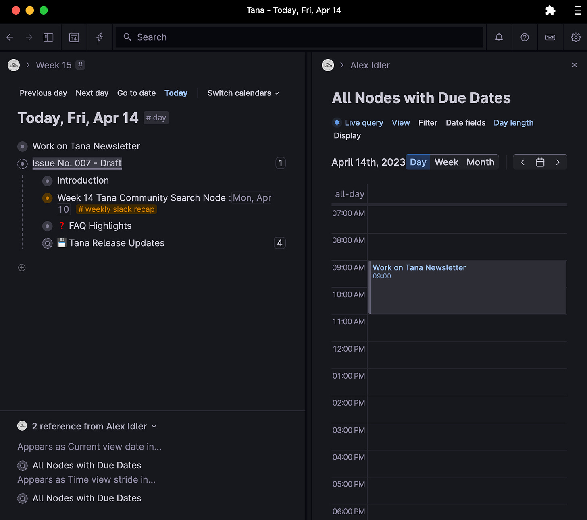This screenshot has width=587, height=520.
Task: Open the Day length menu
Action: pyautogui.click(x=514, y=123)
